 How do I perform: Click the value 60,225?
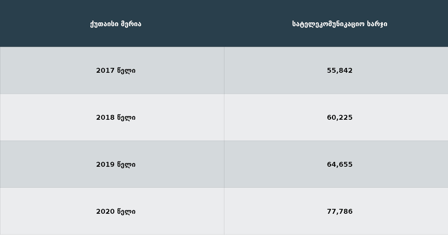pyautogui.click(x=340, y=117)
